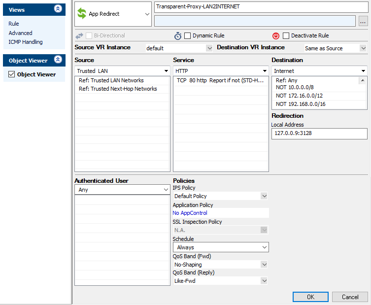This screenshot has width=371, height=305.
Task: Click the green App Redirect action icon
Action: click(82, 13)
